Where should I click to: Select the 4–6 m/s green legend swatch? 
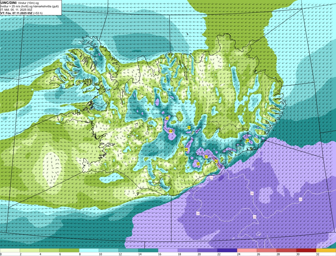pyautogui.click(x=49, y=251)
